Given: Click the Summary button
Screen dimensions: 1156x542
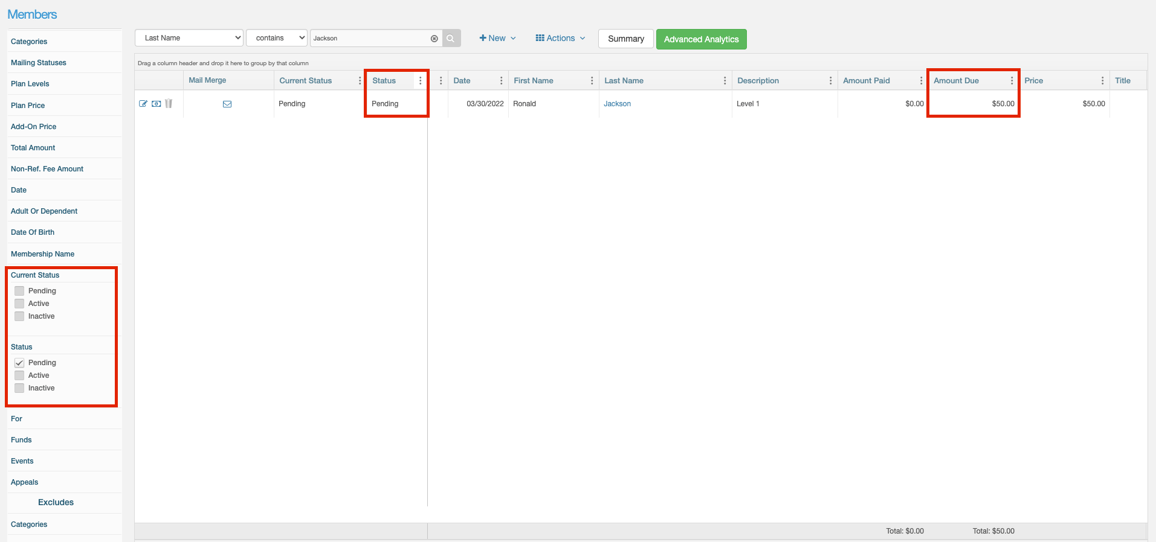Looking at the screenshot, I should [x=625, y=39].
